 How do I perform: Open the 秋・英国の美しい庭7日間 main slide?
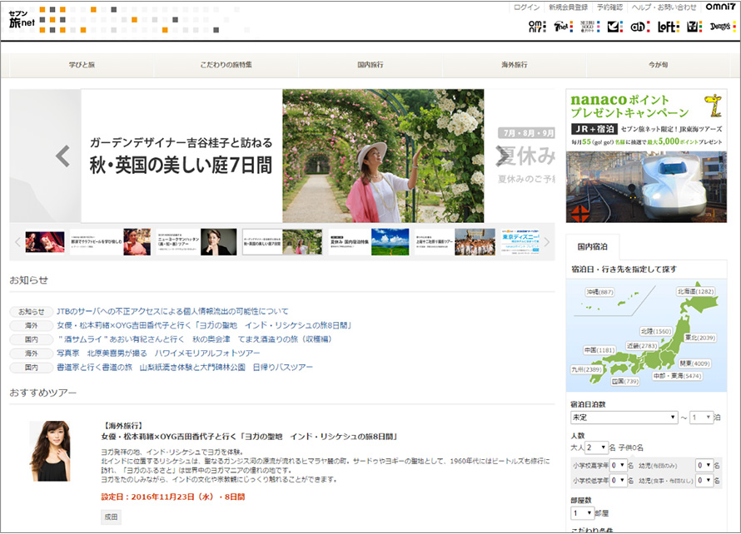point(282,156)
